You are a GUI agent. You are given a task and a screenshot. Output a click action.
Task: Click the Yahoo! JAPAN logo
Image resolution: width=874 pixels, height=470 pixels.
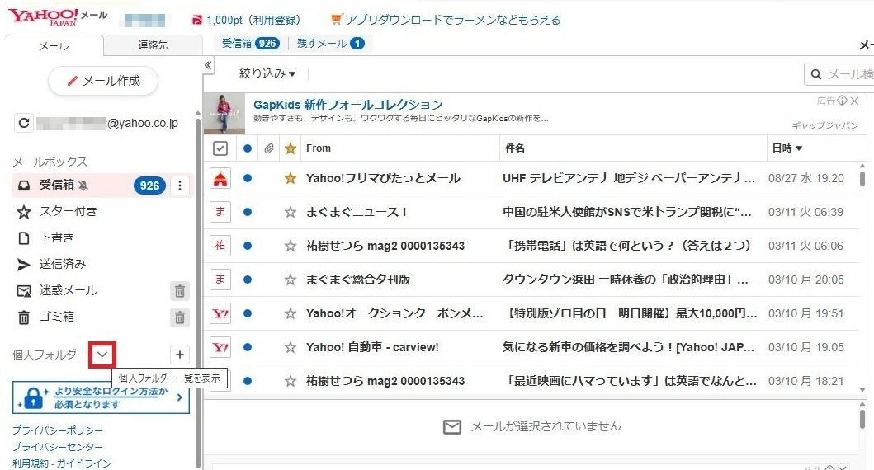44,18
